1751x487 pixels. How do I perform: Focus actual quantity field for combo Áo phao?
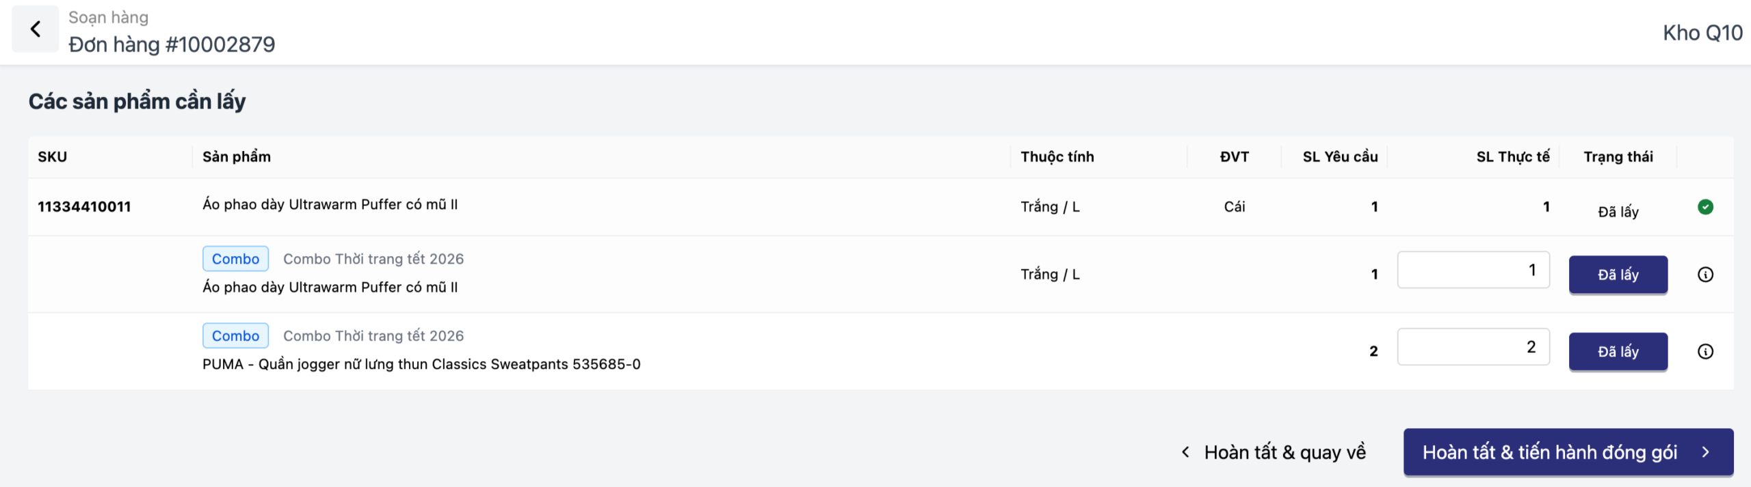(1473, 270)
